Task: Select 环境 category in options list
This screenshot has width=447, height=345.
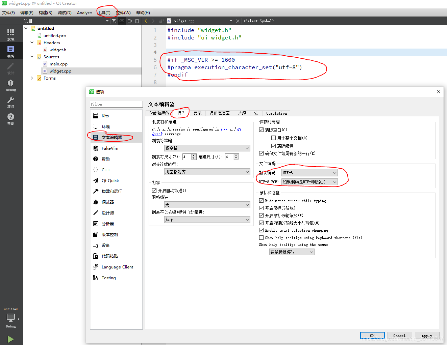Action: tap(116, 126)
